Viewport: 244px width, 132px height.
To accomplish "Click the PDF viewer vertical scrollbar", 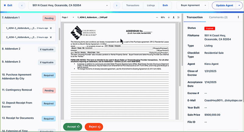I will click(x=180, y=55).
